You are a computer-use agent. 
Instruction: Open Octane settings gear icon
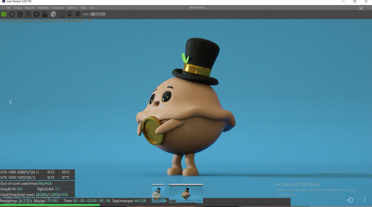coord(37,14)
